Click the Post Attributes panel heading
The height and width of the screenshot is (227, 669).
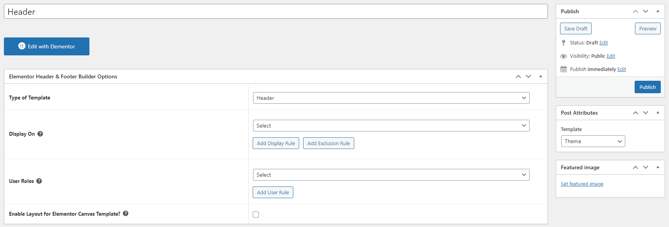(x=579, y=113)
